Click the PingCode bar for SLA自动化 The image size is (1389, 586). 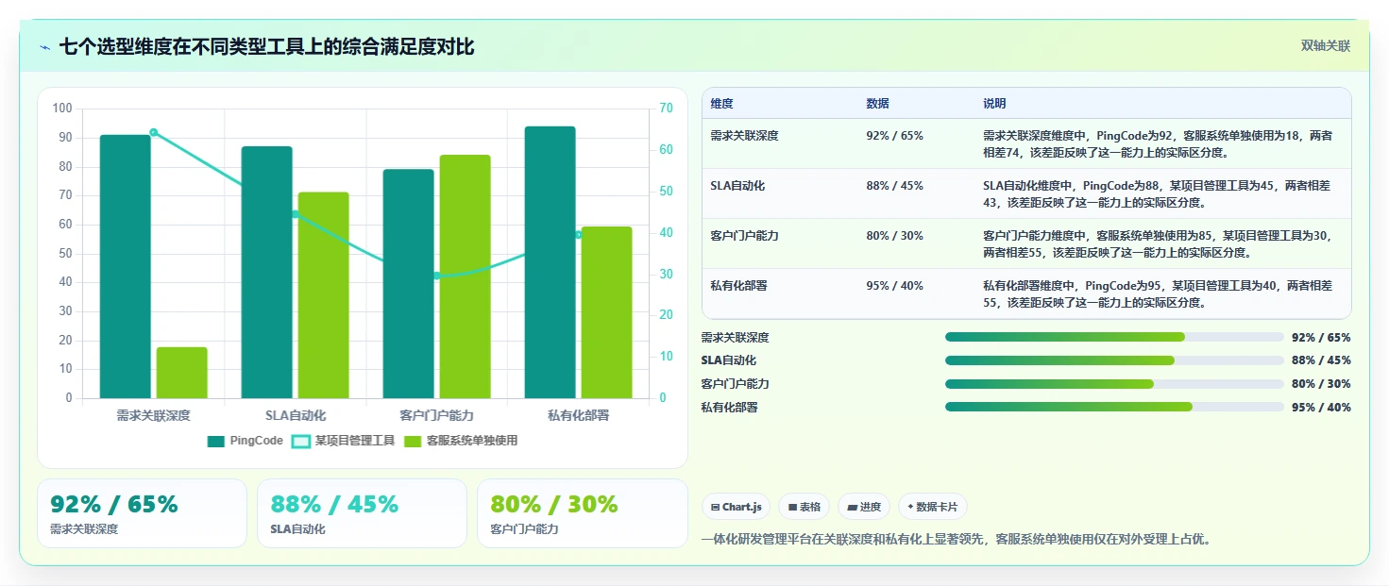point(266,273)
